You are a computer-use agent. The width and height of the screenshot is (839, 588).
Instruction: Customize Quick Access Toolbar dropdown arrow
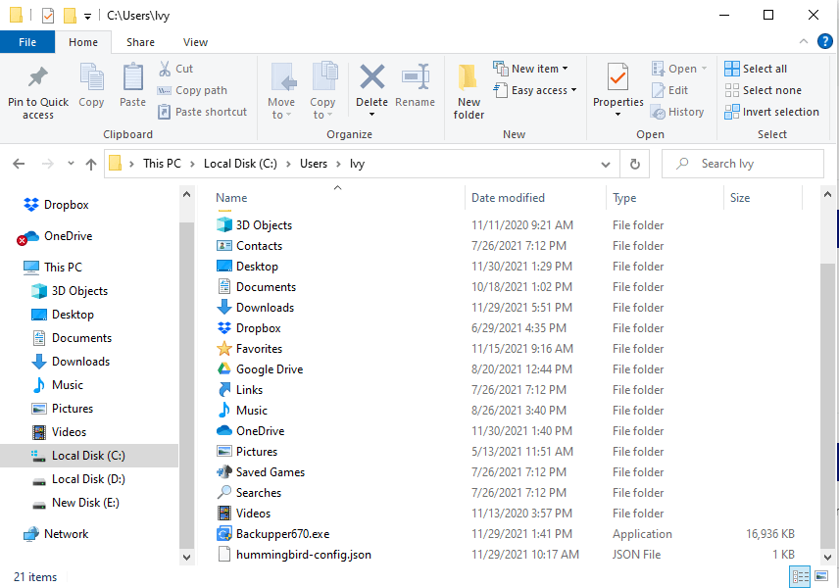click(x=87, y=17)
